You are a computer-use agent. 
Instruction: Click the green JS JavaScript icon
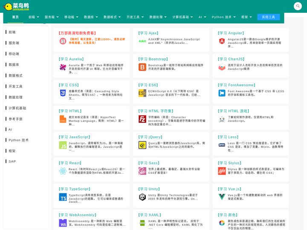[x=63, y=145]
